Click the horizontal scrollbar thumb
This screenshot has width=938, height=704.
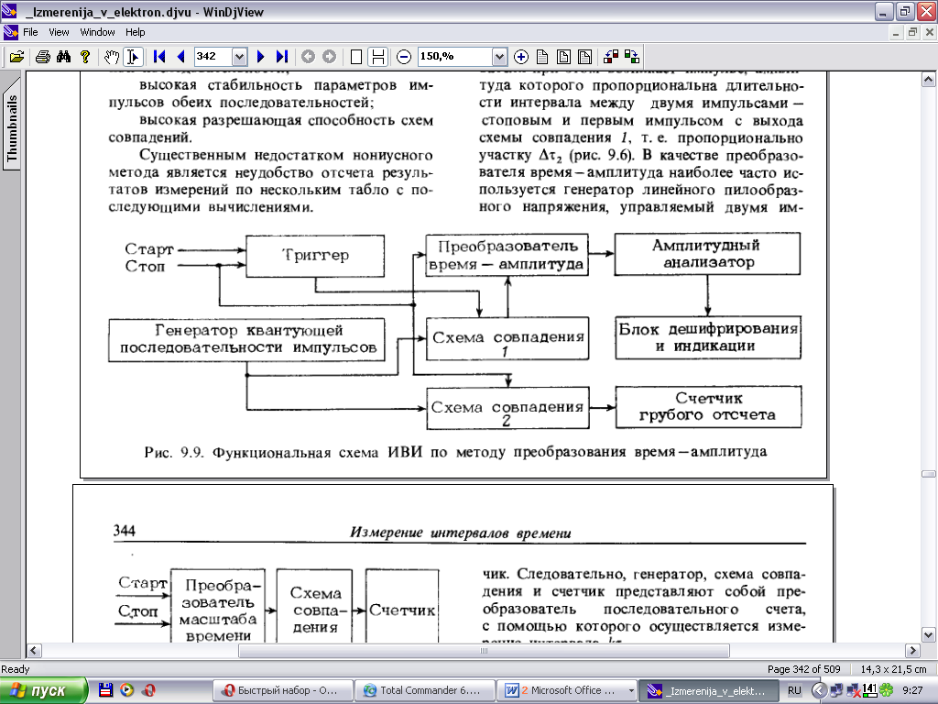coord(484,650)
